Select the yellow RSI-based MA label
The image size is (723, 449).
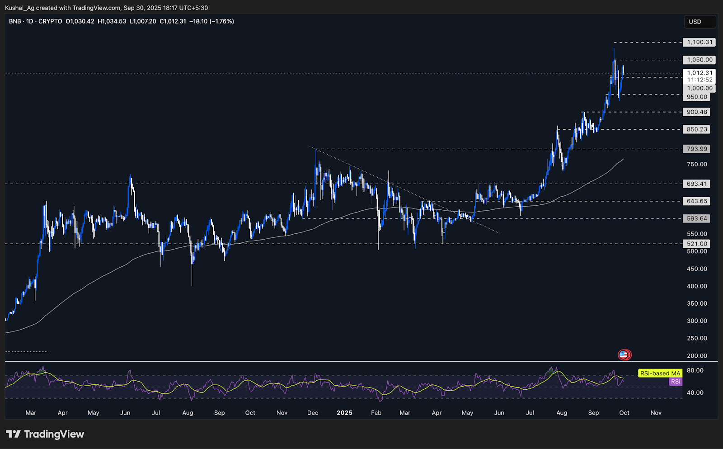pos(660,373)
